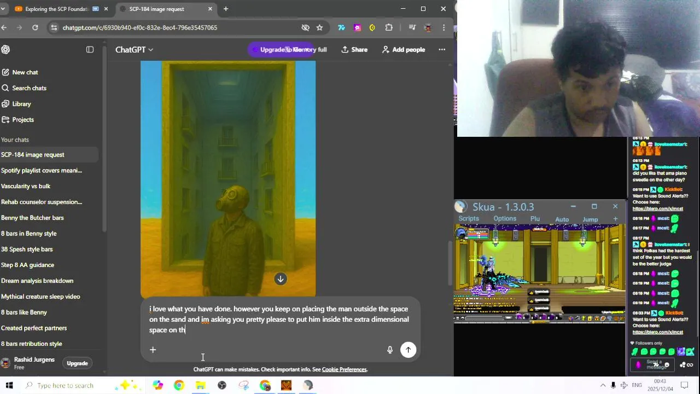The height and width of the screenshot is (394, 700).
Task: Click the crossed-out eye tracking protection icon
Action: [306, 27]
